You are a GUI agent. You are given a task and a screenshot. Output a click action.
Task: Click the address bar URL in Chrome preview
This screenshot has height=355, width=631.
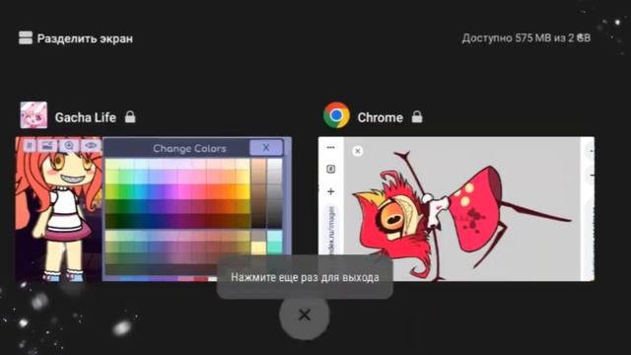point(331,232)
